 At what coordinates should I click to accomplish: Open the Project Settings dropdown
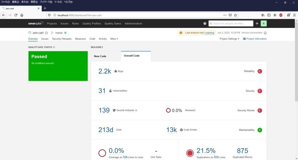[x=229, y=39]
